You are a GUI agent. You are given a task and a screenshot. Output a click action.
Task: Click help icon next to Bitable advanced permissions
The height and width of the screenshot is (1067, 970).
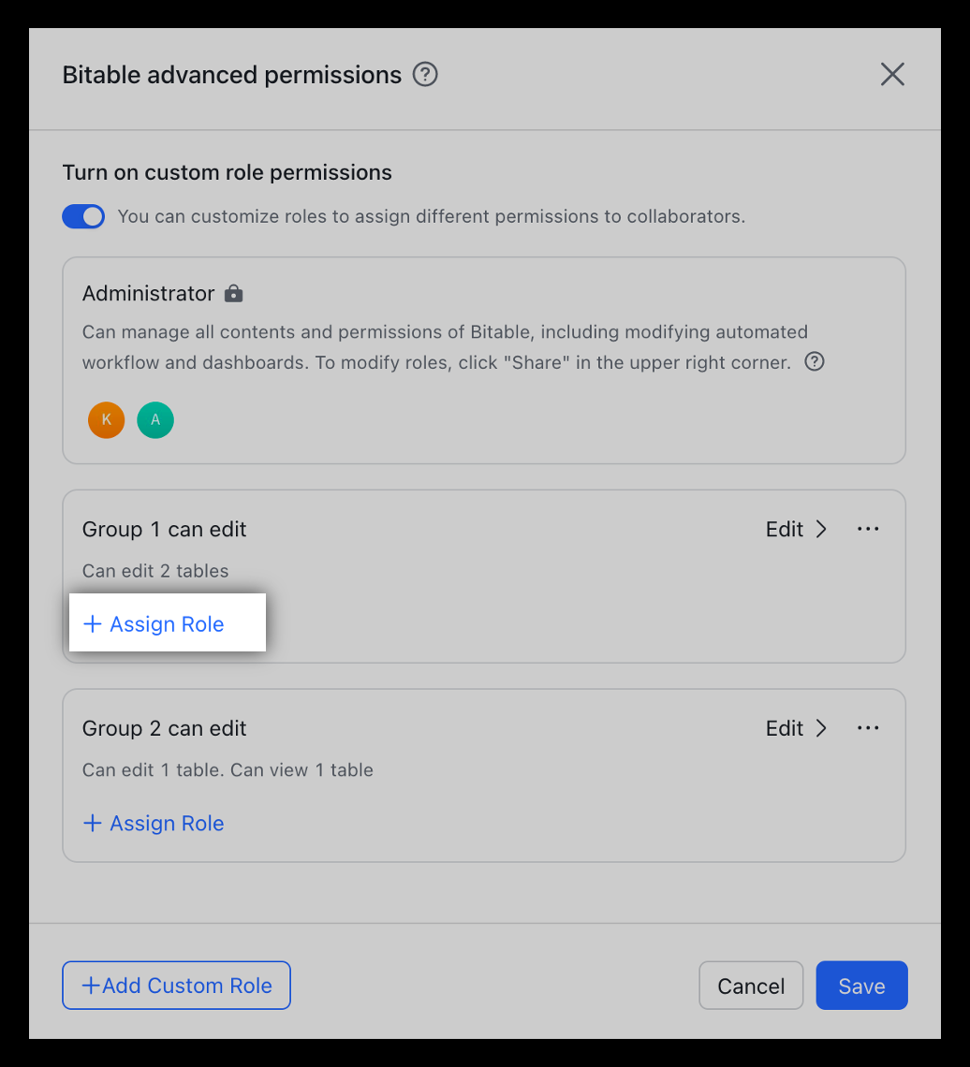point(426,74)
